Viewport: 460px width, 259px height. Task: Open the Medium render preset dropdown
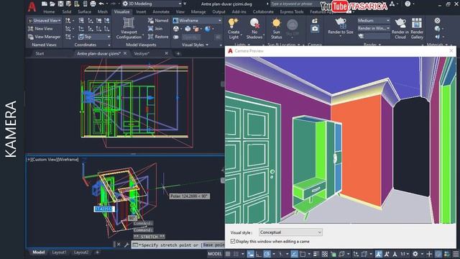coord(373,21)
